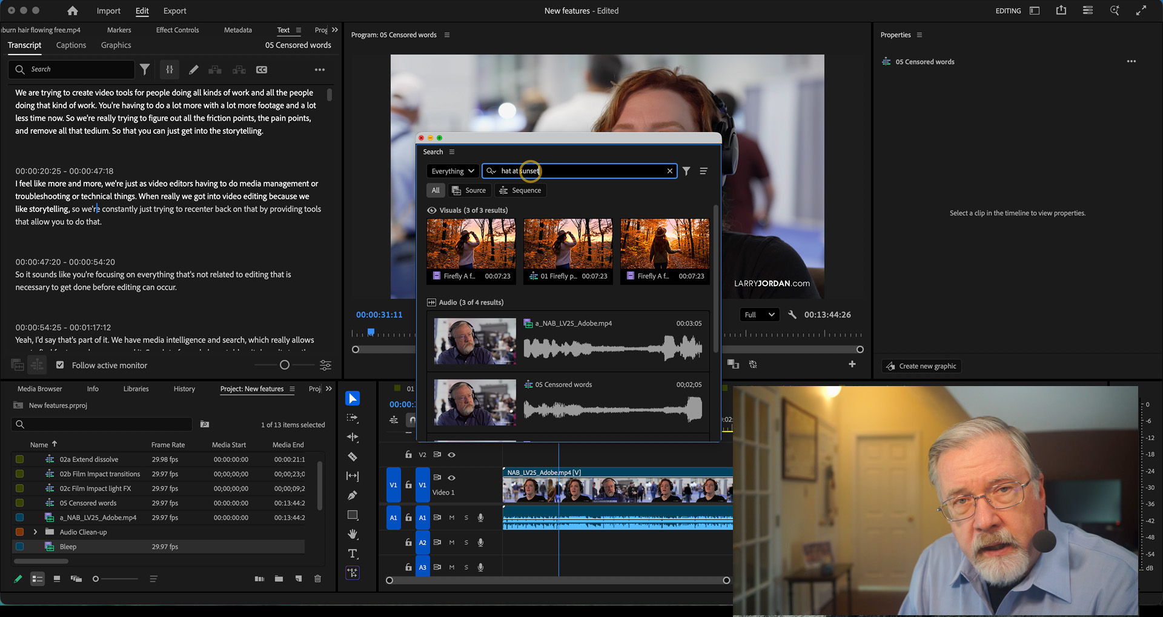Open the program monitor wrench settings
Image resolution: width=1163 pixels, height=617 pixels.
click(792, 315)
